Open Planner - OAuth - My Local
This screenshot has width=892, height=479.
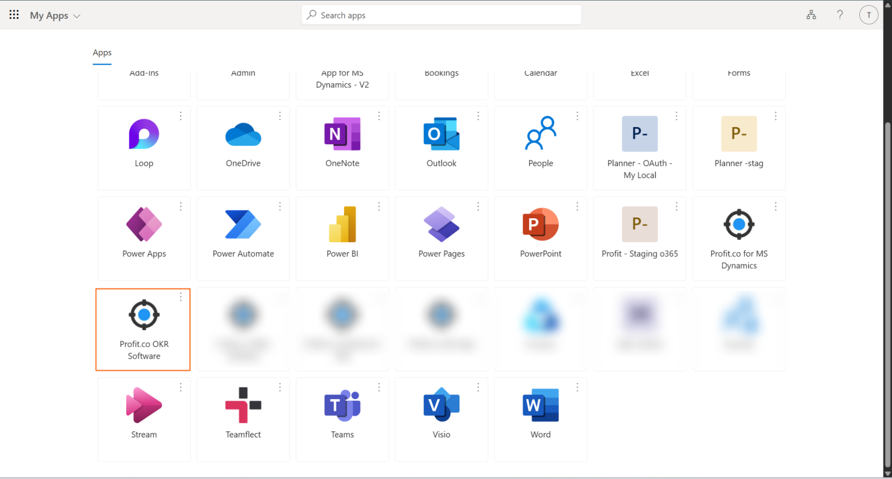tap(640, 148)
